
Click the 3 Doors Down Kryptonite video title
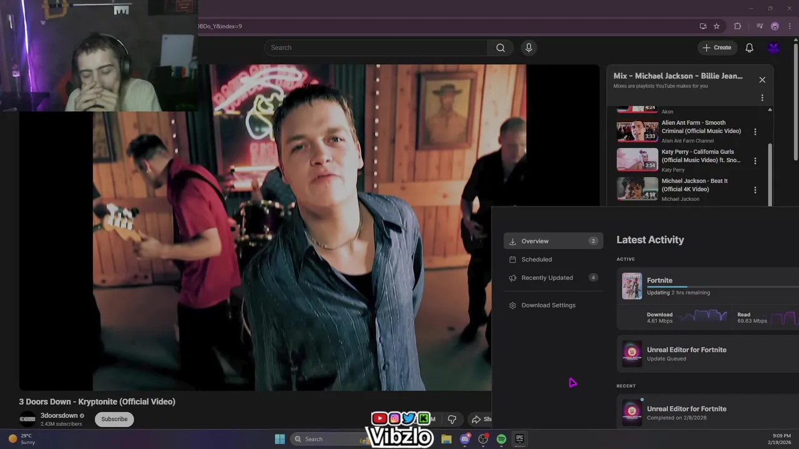pos(97,402)
